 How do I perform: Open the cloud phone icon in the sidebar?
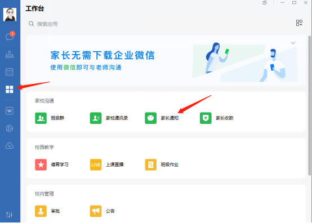[10, 146]
